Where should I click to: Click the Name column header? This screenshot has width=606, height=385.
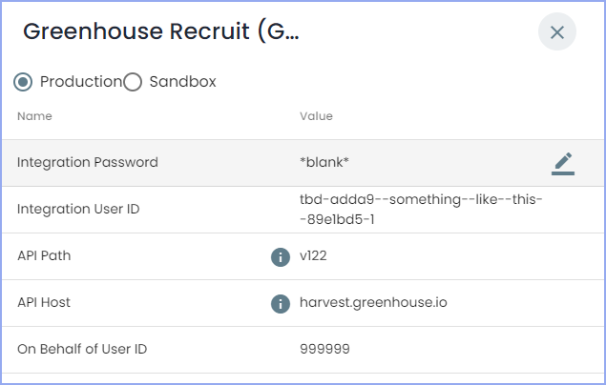click(34, 116)
